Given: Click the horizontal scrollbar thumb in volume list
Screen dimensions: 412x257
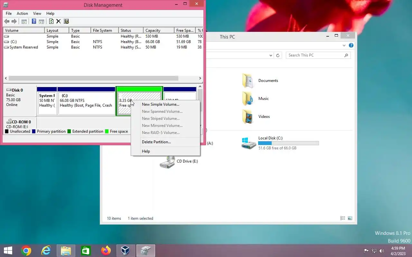Looking at the screenshot, I should point(93,78).
